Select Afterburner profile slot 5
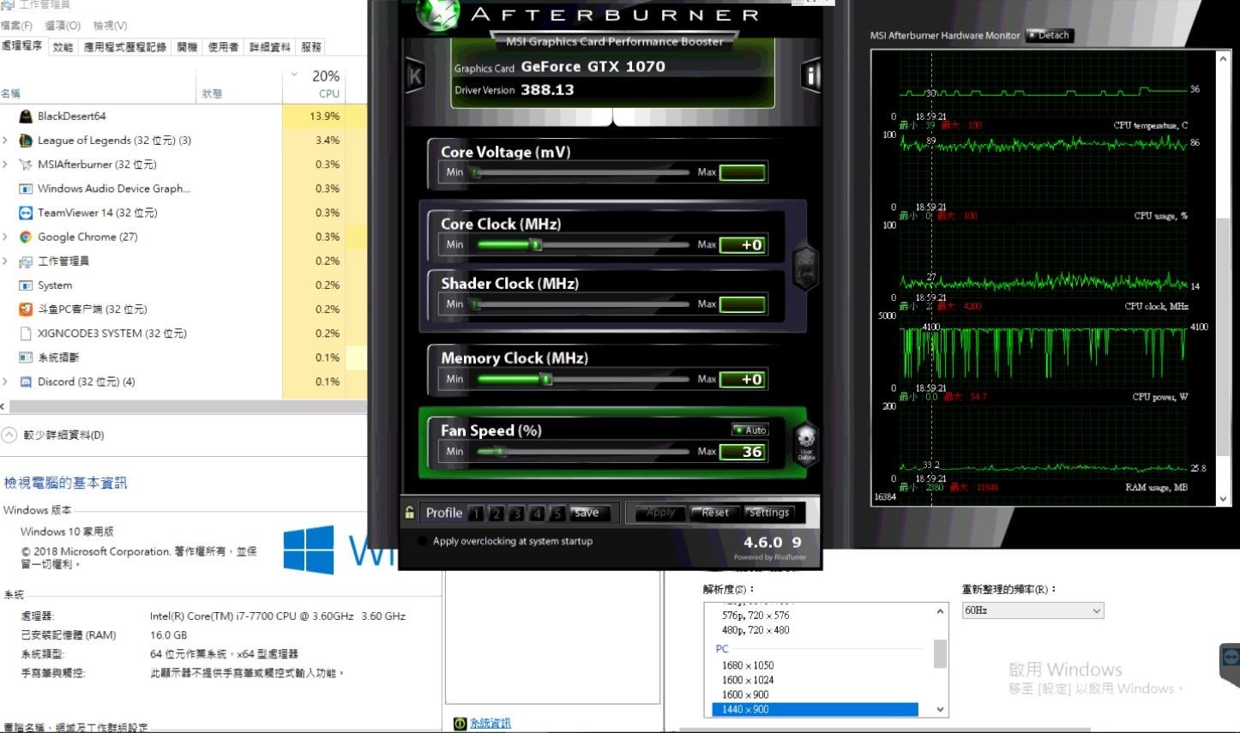 pyautogui.click(x=557, y=514)
